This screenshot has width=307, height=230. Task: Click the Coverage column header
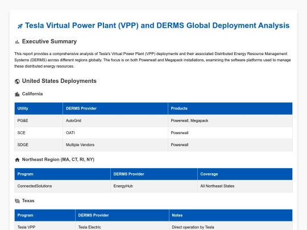pyautogui.click(x=245, y=174)
